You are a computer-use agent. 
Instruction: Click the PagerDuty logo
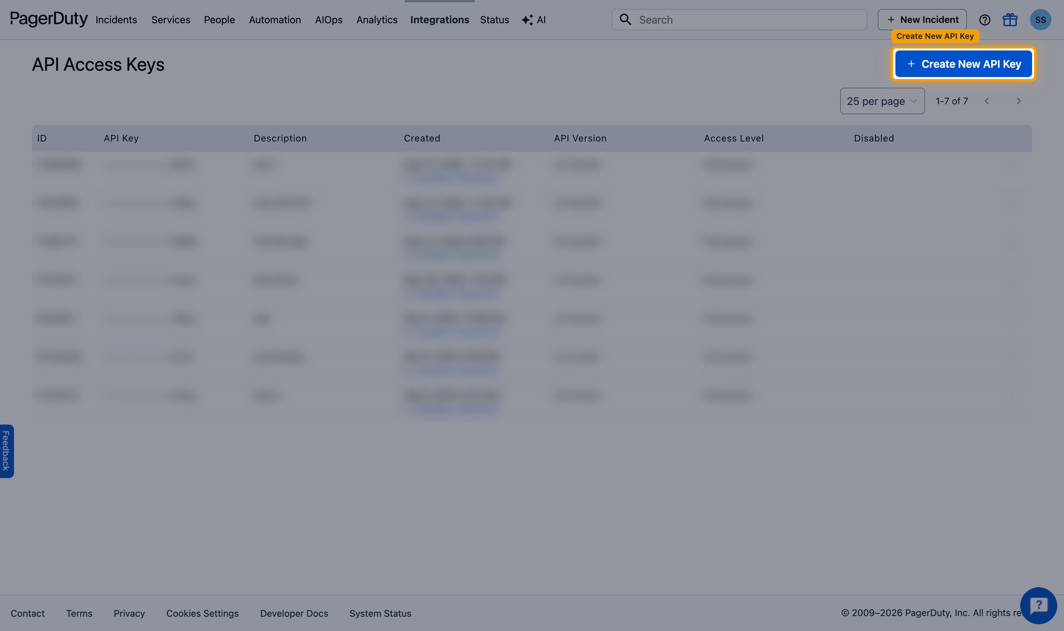49,19
